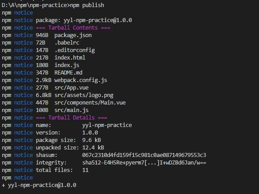This screenshot has height=194, width=259.
Task: Select src/App.vue path
Action: (x=72, y=88)
